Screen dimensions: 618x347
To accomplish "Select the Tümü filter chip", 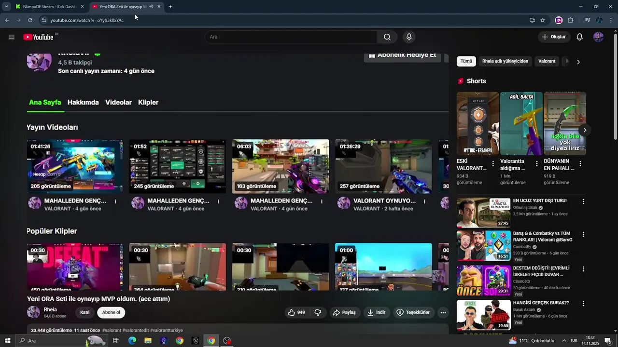I will [x=466, y=61].
